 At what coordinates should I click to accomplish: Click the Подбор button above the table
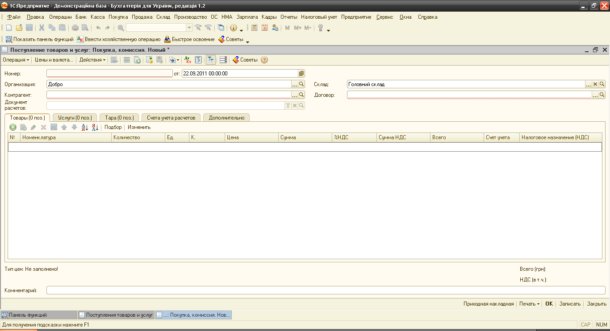pyautogui.click(x=113, y=127)
